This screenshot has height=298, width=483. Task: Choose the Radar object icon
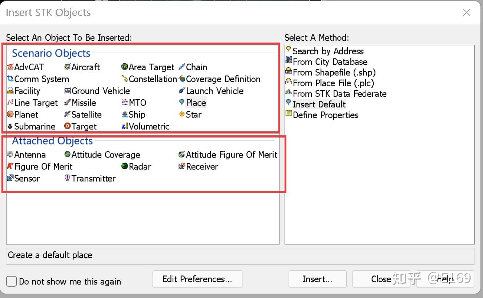click(x=125, y=166)
